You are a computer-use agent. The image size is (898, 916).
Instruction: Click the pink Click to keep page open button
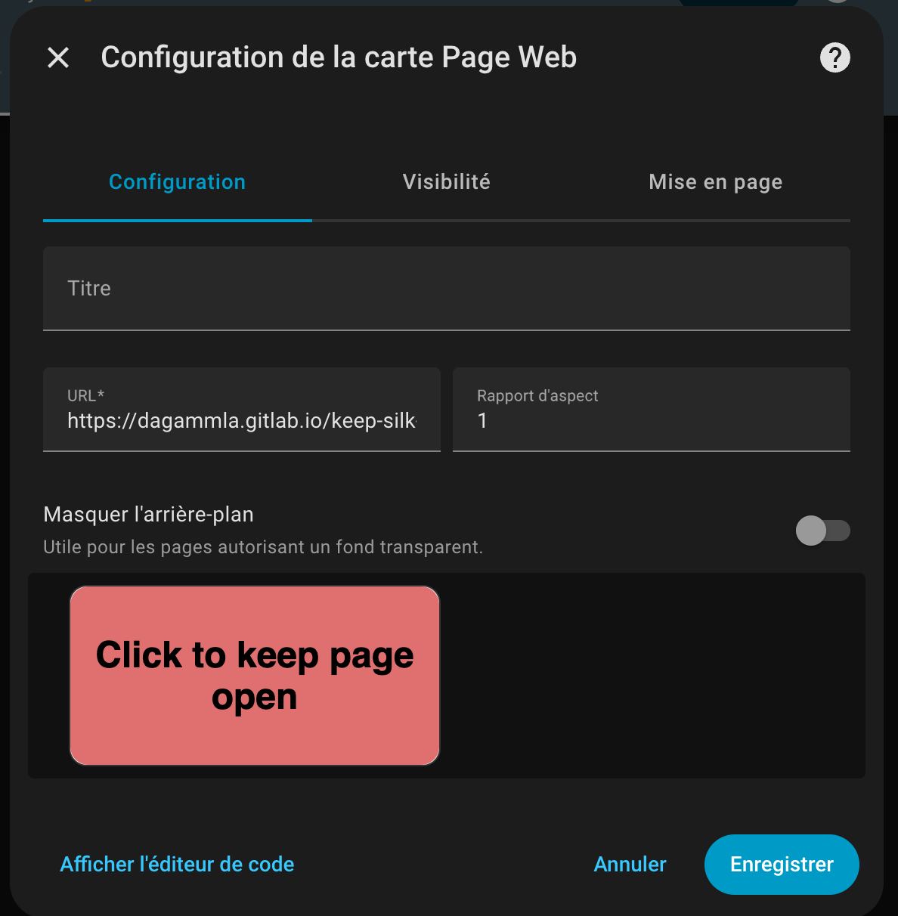[x=255, y=676]
